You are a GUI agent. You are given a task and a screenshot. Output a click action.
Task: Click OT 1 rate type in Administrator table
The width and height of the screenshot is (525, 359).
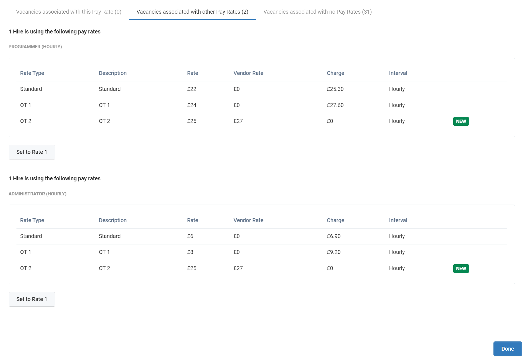[x=25, y=252]
